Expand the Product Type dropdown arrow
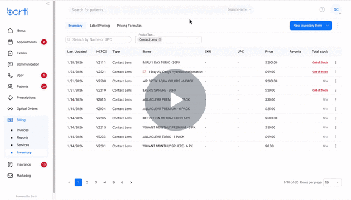Screen dimensions: 351x200 (197, 39)
